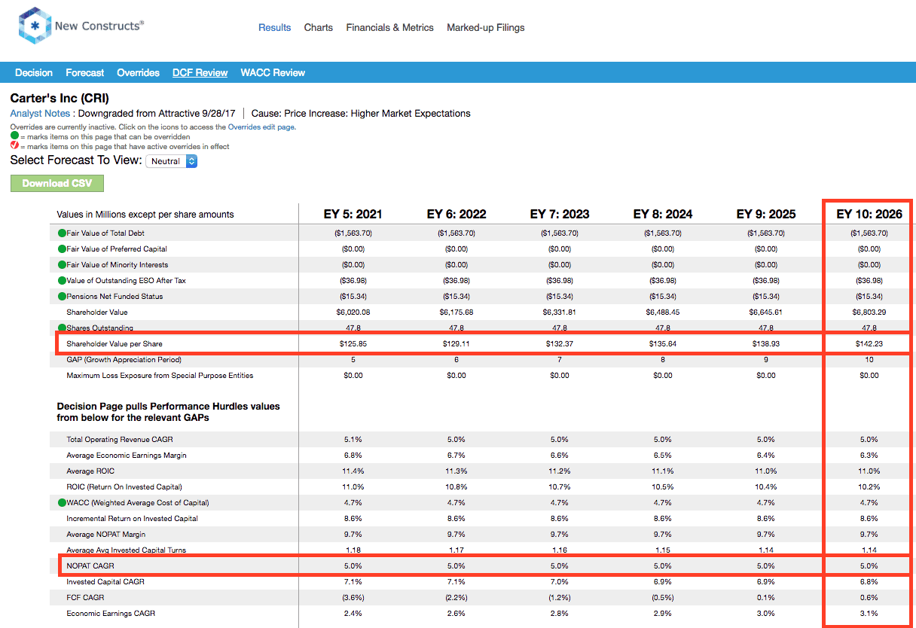The height and width of the screenshot is (628, 916).
Task: Click the GAP (Growth Appreciation Period) label
Action: (124, 360)
